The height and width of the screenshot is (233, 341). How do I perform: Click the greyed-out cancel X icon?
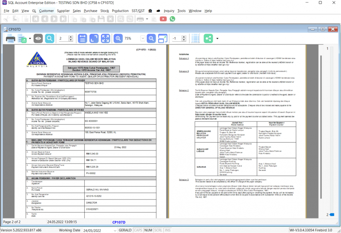110,19
